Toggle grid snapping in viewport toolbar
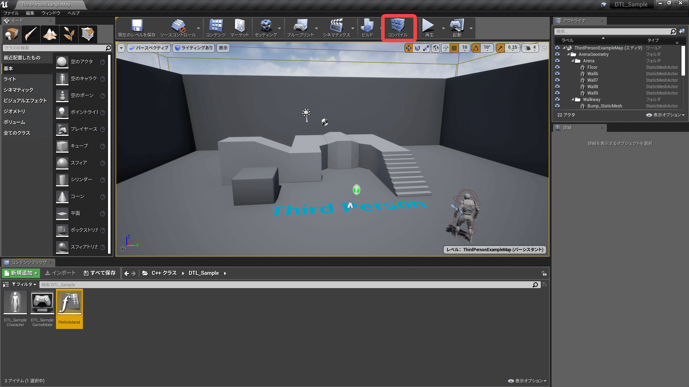 454,48
